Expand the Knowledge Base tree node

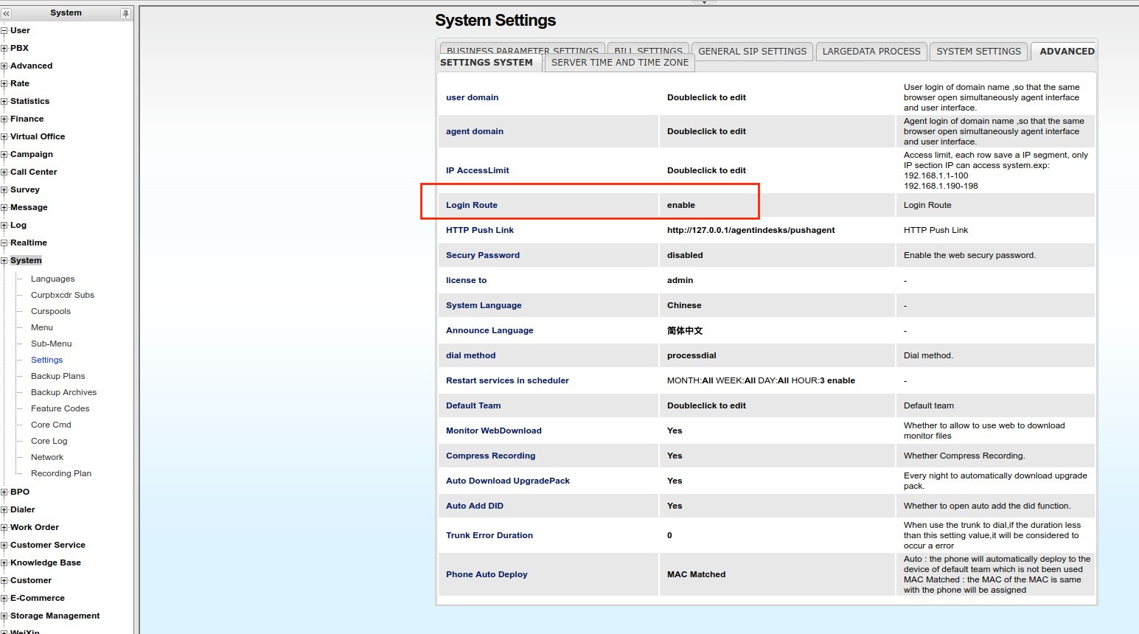pyautogui.click(x=4, y=563)
